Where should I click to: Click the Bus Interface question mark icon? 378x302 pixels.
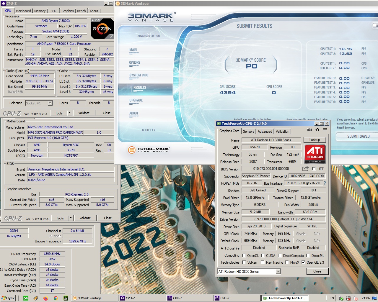coord(325,183)
